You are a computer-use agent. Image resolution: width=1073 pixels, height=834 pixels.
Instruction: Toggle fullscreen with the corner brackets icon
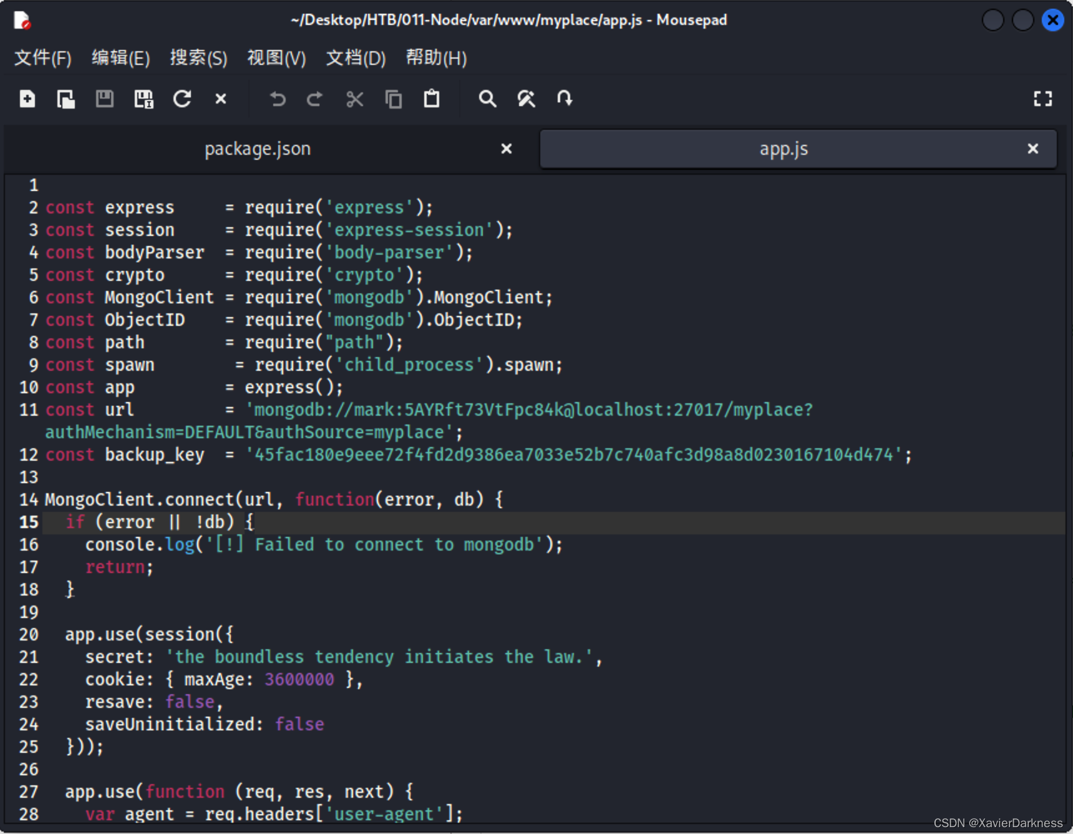[1043, 99]
